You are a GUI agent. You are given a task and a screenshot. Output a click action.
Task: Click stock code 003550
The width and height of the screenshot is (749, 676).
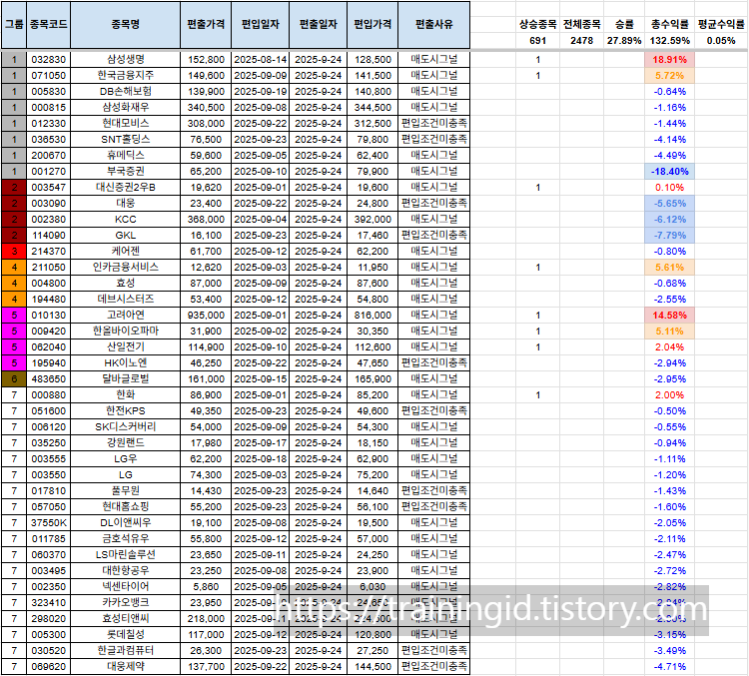click(48, 475)
